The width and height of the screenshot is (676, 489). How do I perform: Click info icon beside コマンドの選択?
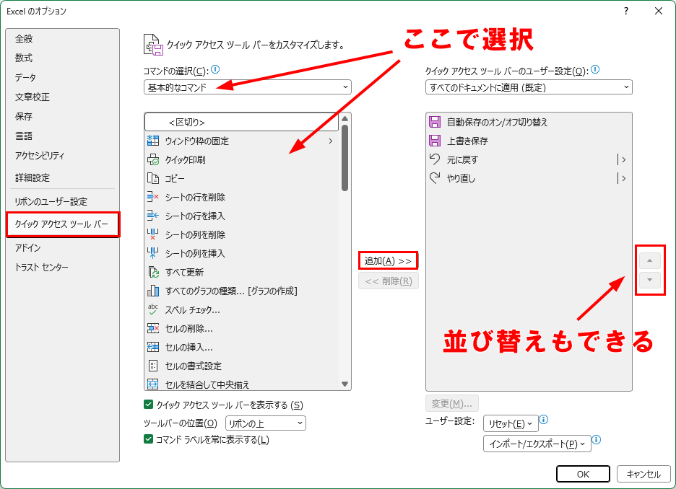(215, 70)
